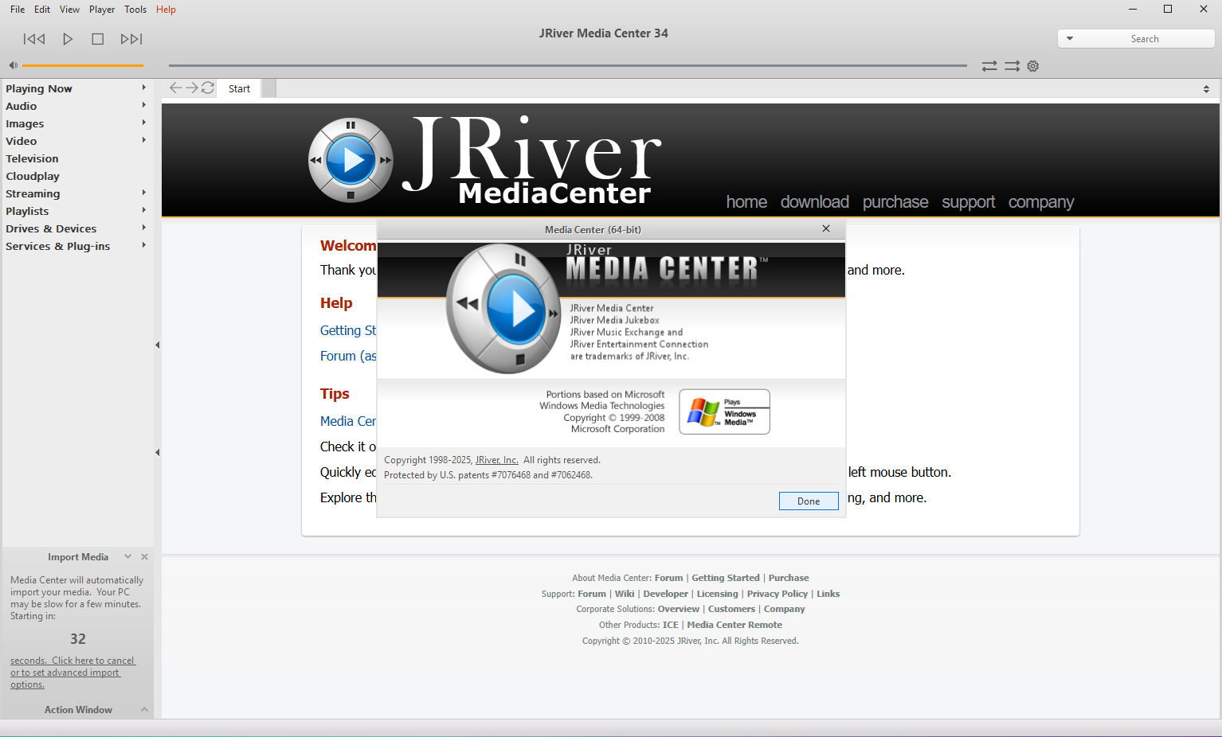Open the Help menu
The height and width of the screenshot is (737, 1222).
click(166, 10)
